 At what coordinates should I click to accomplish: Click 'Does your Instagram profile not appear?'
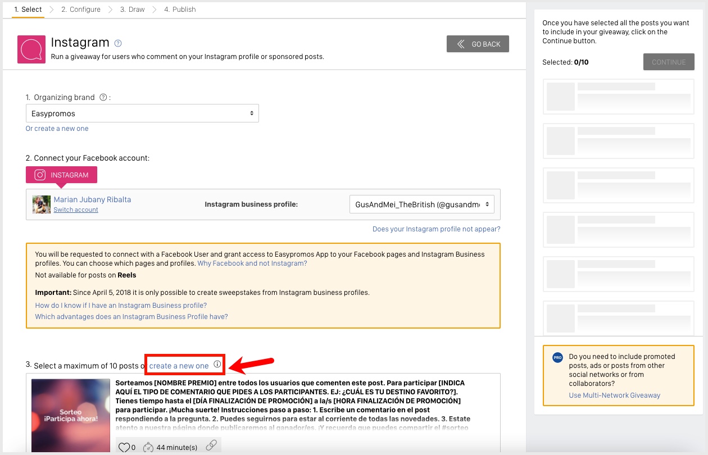(x=436, y=229)
